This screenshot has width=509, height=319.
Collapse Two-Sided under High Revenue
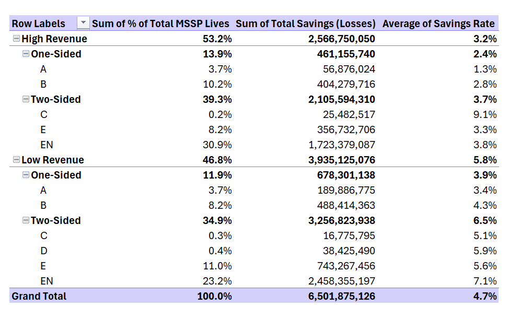click(26, 100)
